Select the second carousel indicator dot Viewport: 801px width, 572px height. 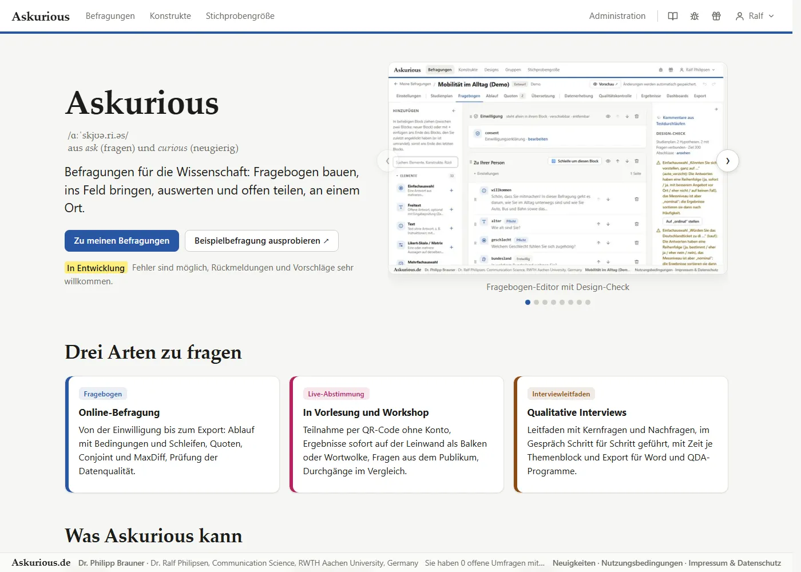(x=536, y=302)
